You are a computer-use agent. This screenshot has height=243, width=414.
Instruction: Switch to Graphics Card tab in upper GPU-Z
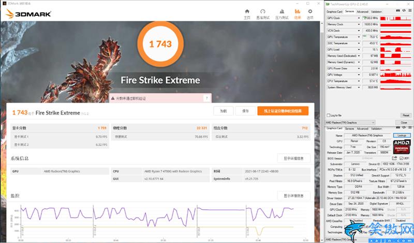[334, 11]
